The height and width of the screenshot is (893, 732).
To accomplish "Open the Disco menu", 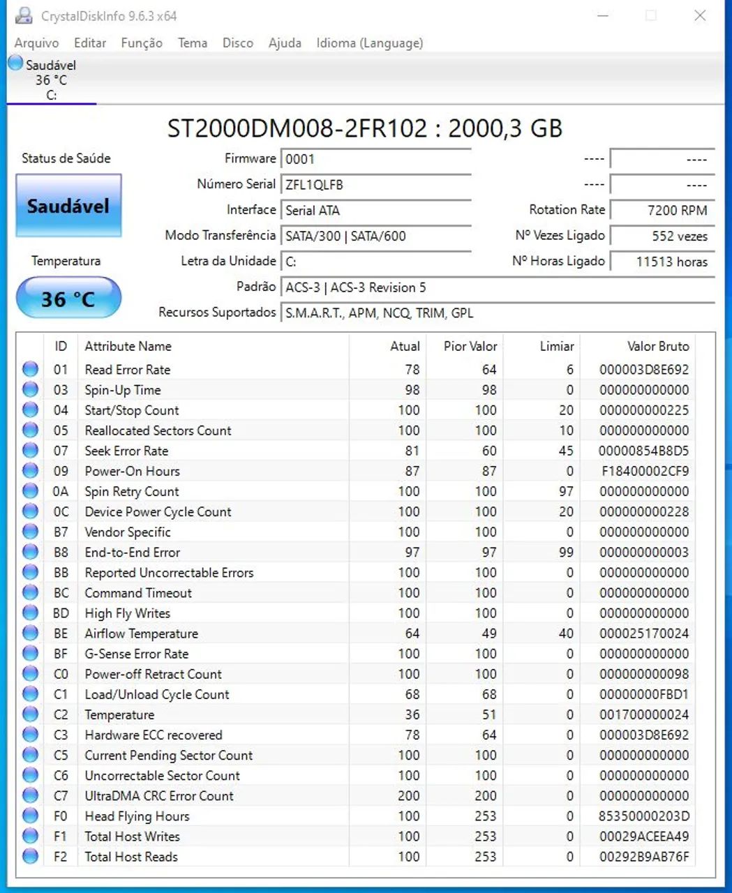I will 238,43.
